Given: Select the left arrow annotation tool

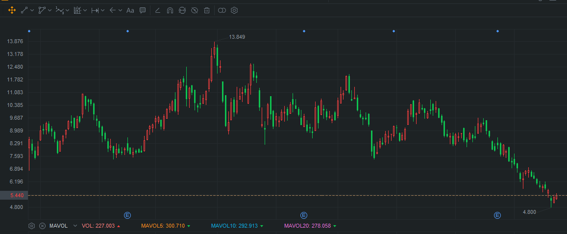Looking at the screenshot, I should click(112, 10).
